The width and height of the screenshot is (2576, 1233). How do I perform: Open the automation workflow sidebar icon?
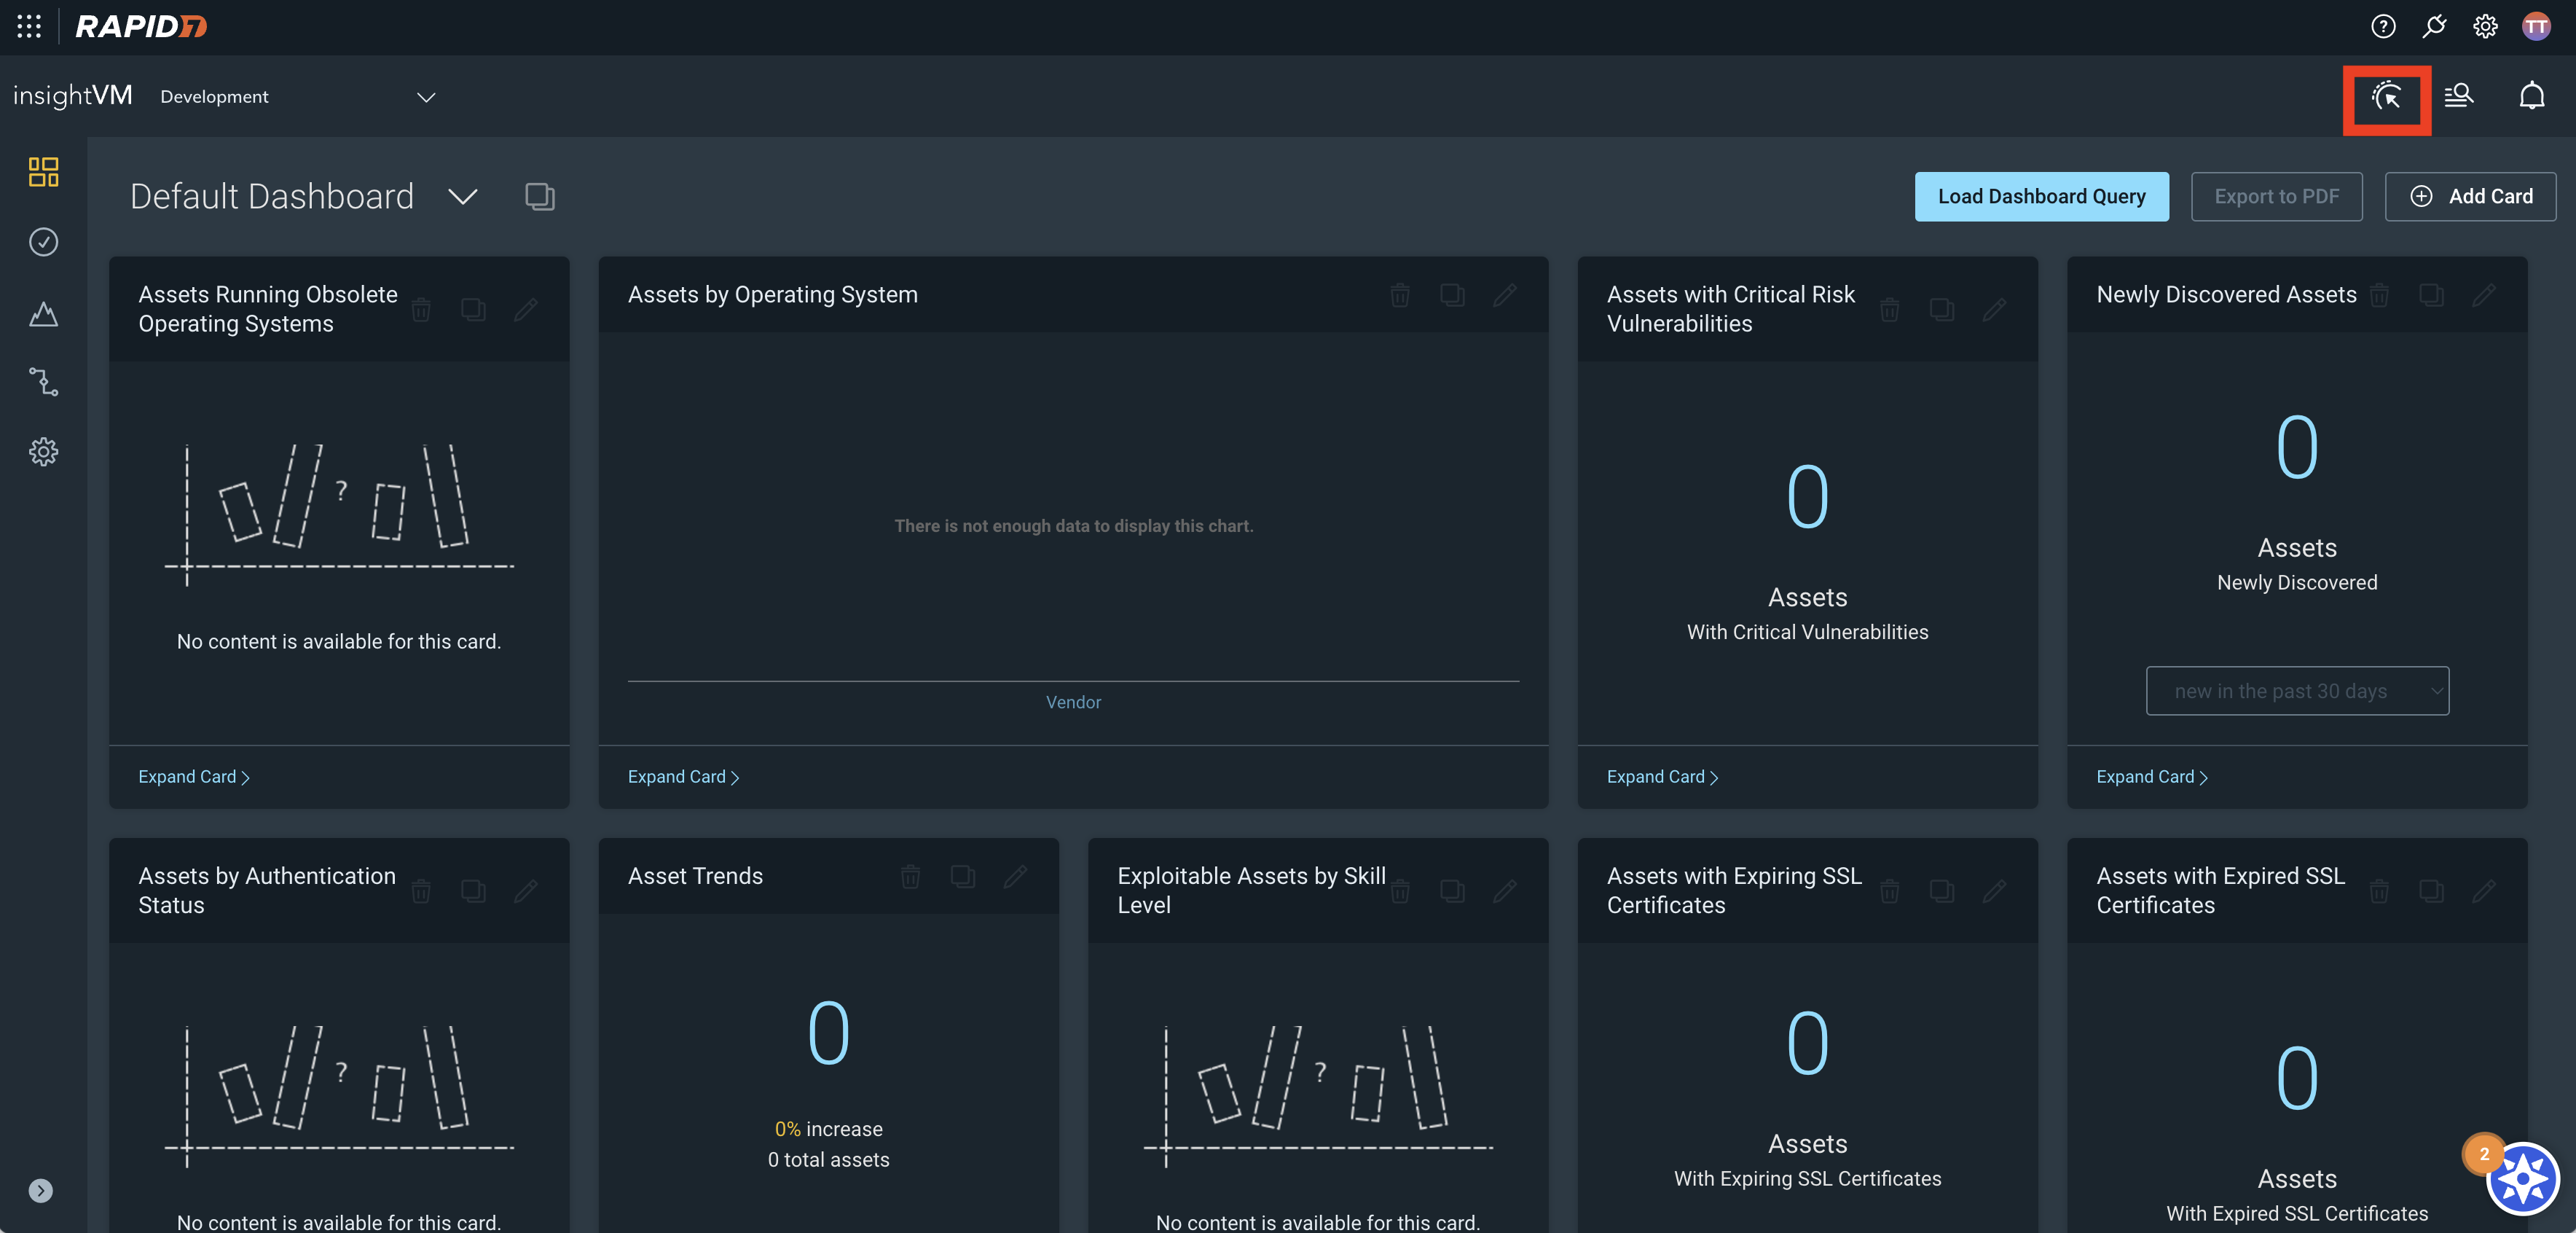(x=43, y=382)
